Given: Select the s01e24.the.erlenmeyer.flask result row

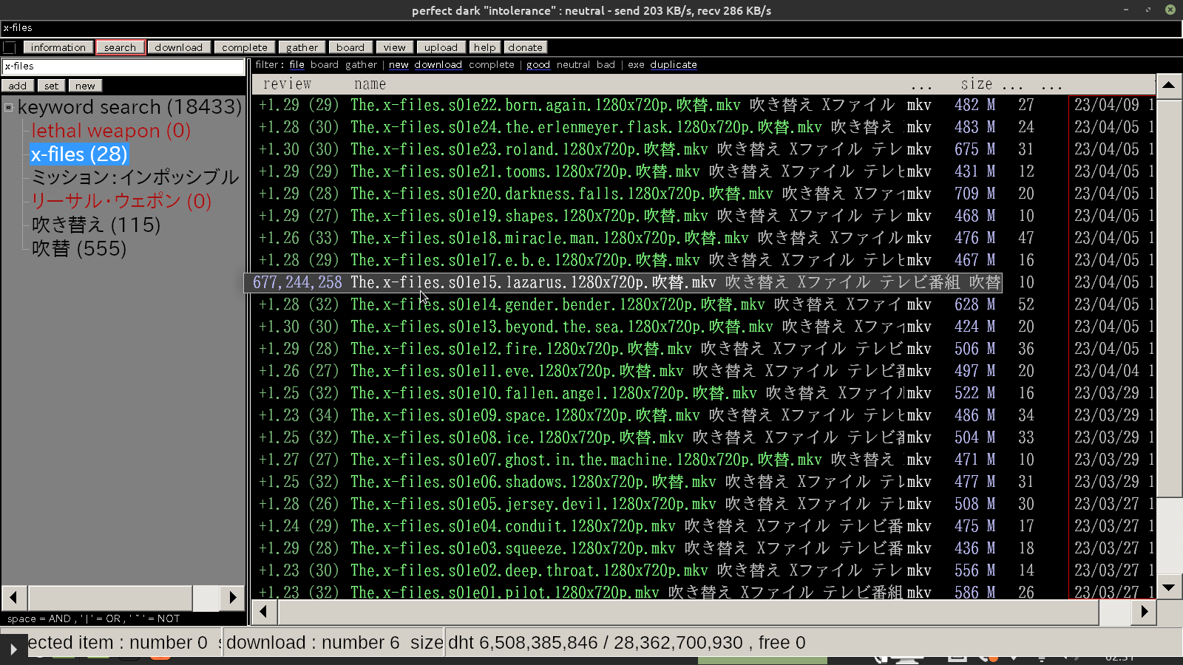Looking at the screenshot, I should pyautogui.click(x=703, y=127).
